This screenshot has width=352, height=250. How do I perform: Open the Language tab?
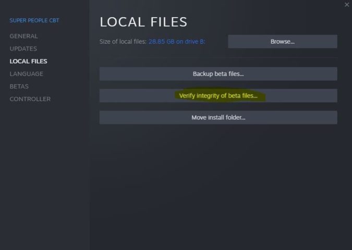click(26, 74)
